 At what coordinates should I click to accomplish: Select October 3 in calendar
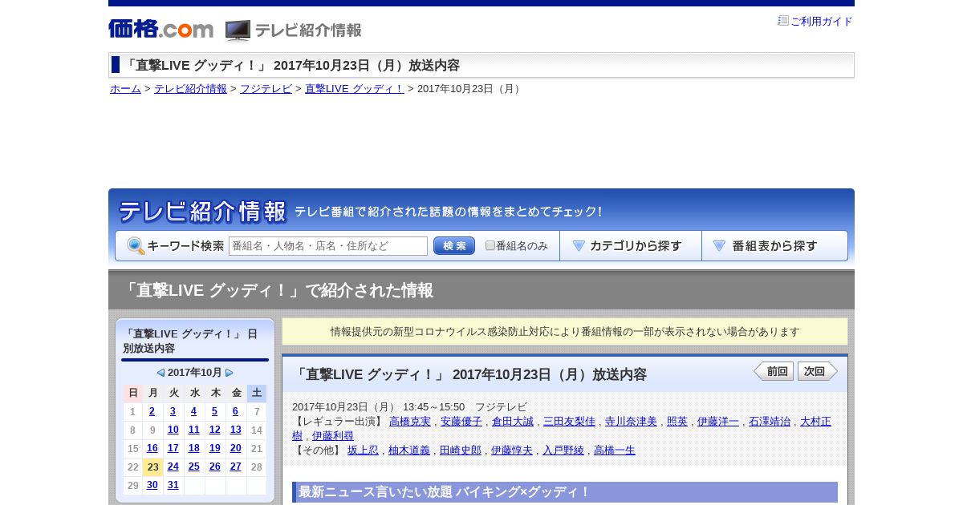click(173, 411)
